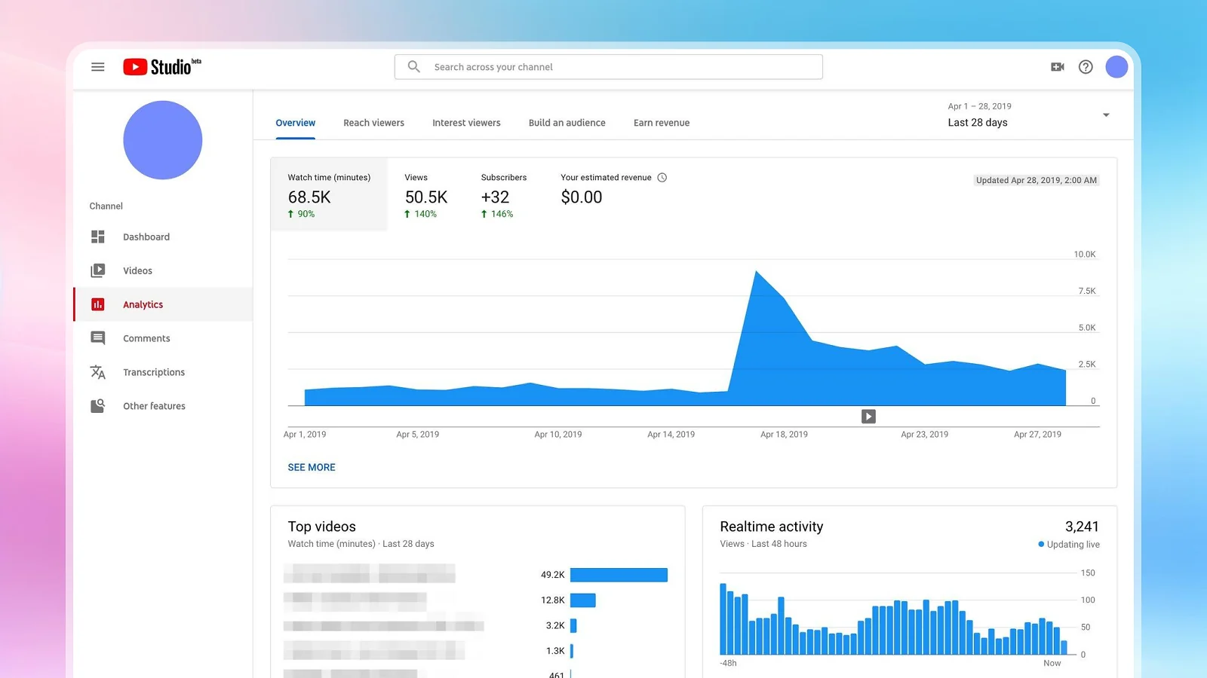Click the Updating live indicator
Viewport: 1207px width, 678px height.
[1069, 545]
